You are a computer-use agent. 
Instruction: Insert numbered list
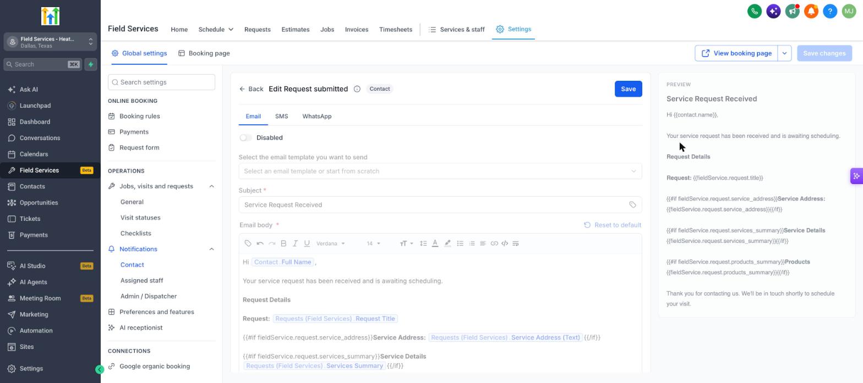coord(472,243)
